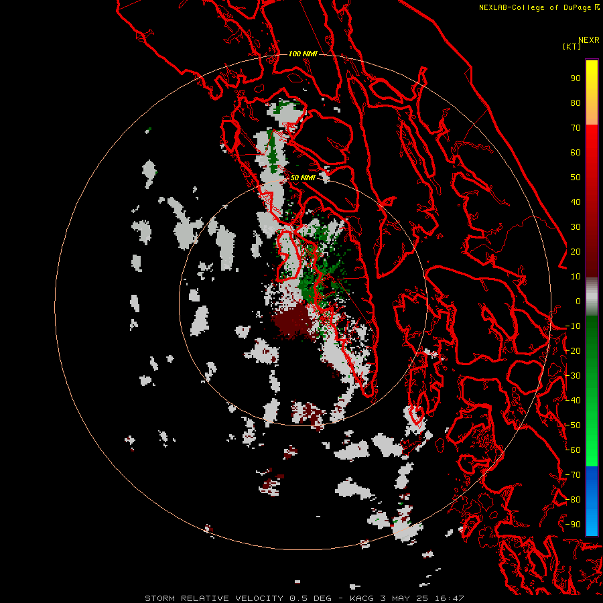Click the 80 value on the velocity scale

click(x=576, y=103)
